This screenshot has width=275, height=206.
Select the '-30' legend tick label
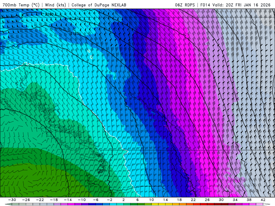point(12,200)
